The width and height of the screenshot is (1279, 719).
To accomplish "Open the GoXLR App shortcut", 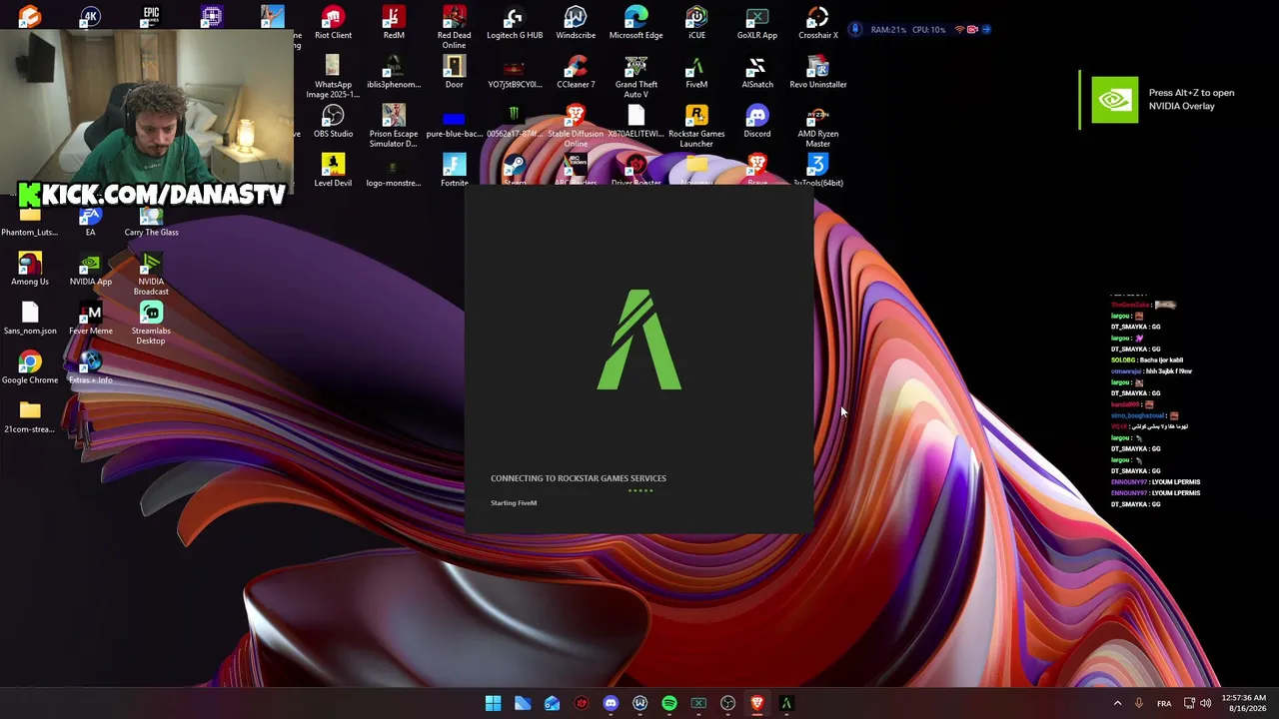I will point(756,23).
